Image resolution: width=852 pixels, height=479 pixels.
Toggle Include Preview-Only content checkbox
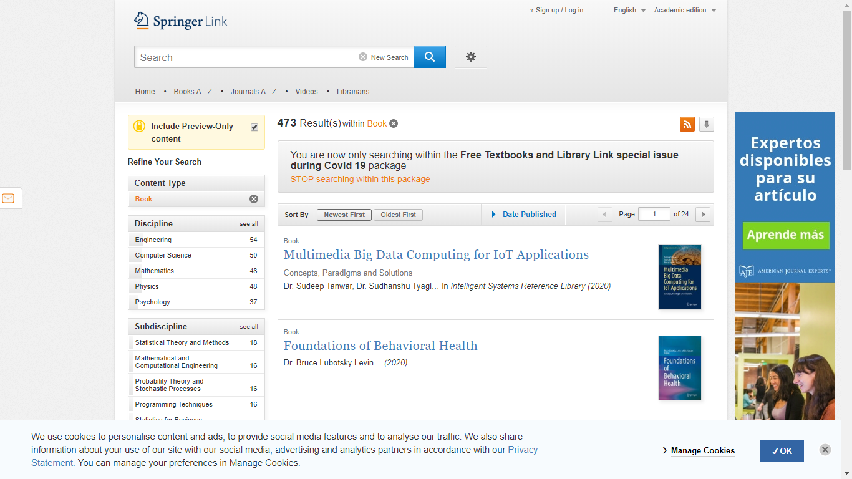click(x=254, y=127)
